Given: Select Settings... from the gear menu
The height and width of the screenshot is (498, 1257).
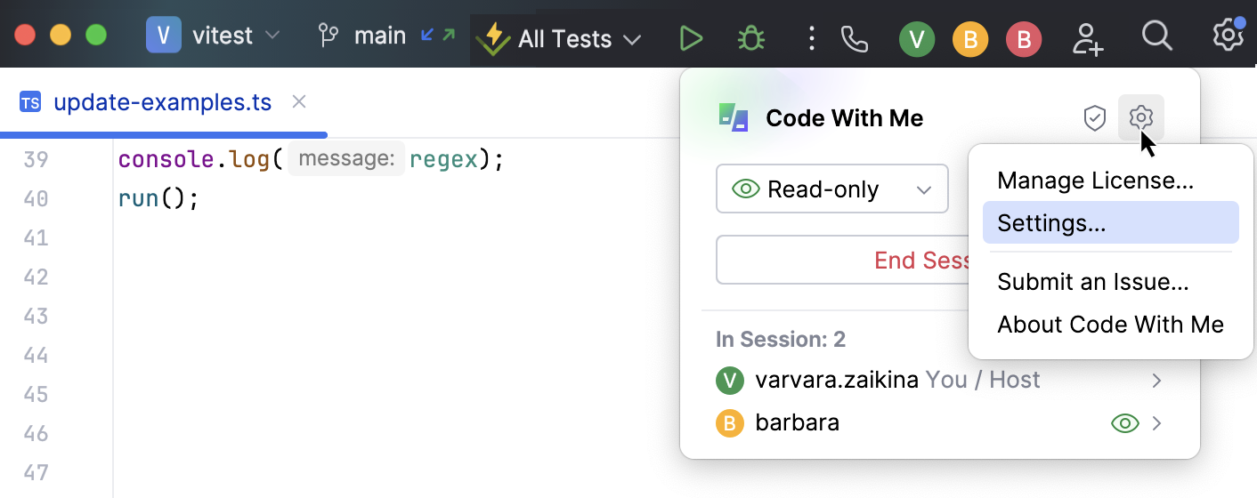Looking at the screenshot, I should pyautogui.click(x=1051, y=223).
